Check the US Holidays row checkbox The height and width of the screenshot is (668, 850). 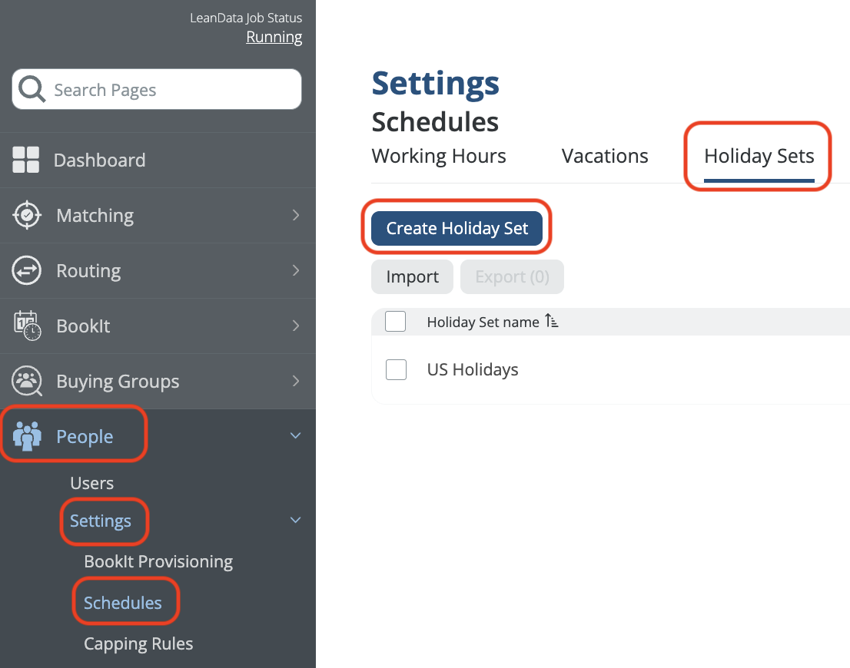click(396, 369)
